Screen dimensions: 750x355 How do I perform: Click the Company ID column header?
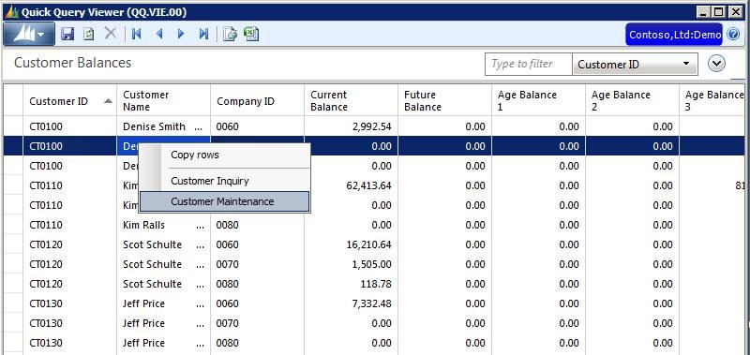(257, 101)
